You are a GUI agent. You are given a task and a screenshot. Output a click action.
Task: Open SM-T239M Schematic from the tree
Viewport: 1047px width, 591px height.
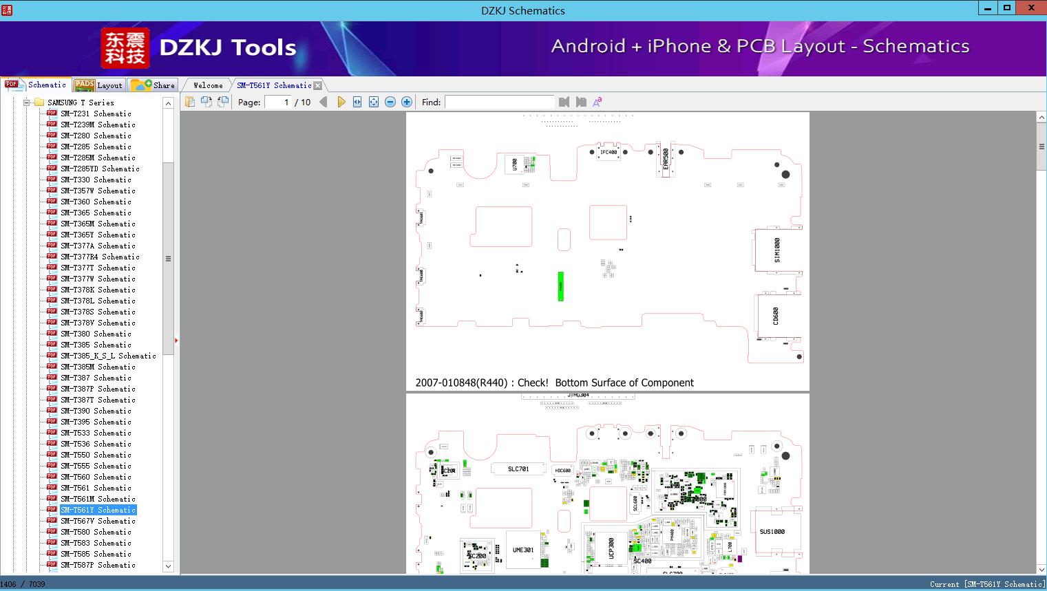point(98,125)
